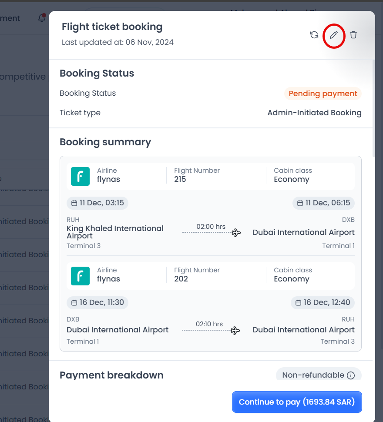Click Admin-Initiated Booking ticket type text
This screenshot has width=383, height=422.
pyautogui.click(x=314, y=113)
